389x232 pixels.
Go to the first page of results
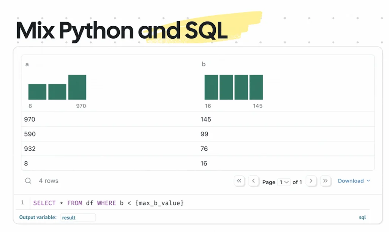(x=239, y=181)
